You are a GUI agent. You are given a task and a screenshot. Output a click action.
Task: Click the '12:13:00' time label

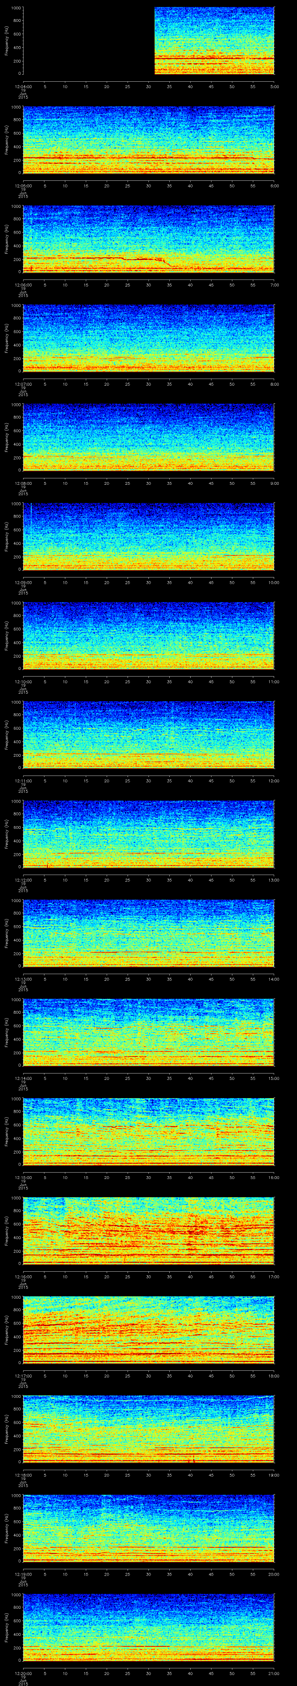23,979
